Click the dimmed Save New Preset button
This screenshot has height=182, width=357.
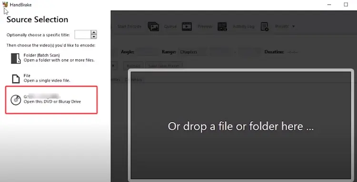coord(164,66)
